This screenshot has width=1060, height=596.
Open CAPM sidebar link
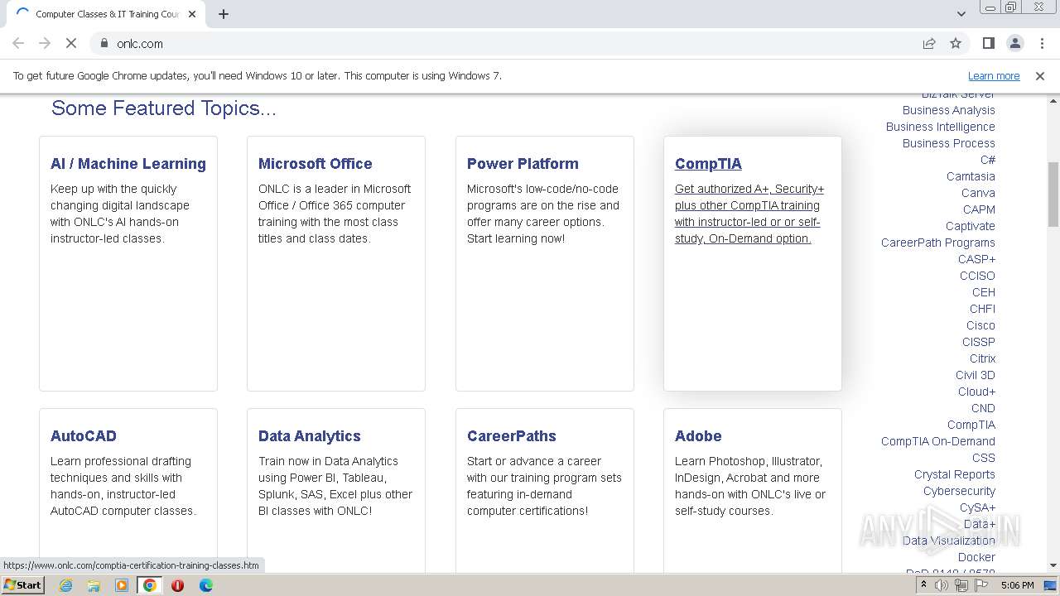click(x=979, y=209)
